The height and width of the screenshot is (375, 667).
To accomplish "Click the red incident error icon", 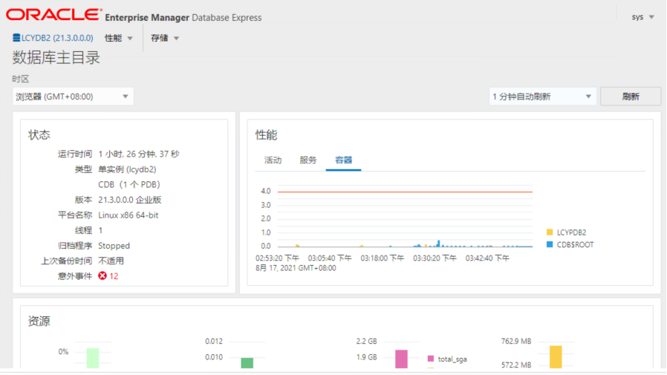I will [103, 276].
